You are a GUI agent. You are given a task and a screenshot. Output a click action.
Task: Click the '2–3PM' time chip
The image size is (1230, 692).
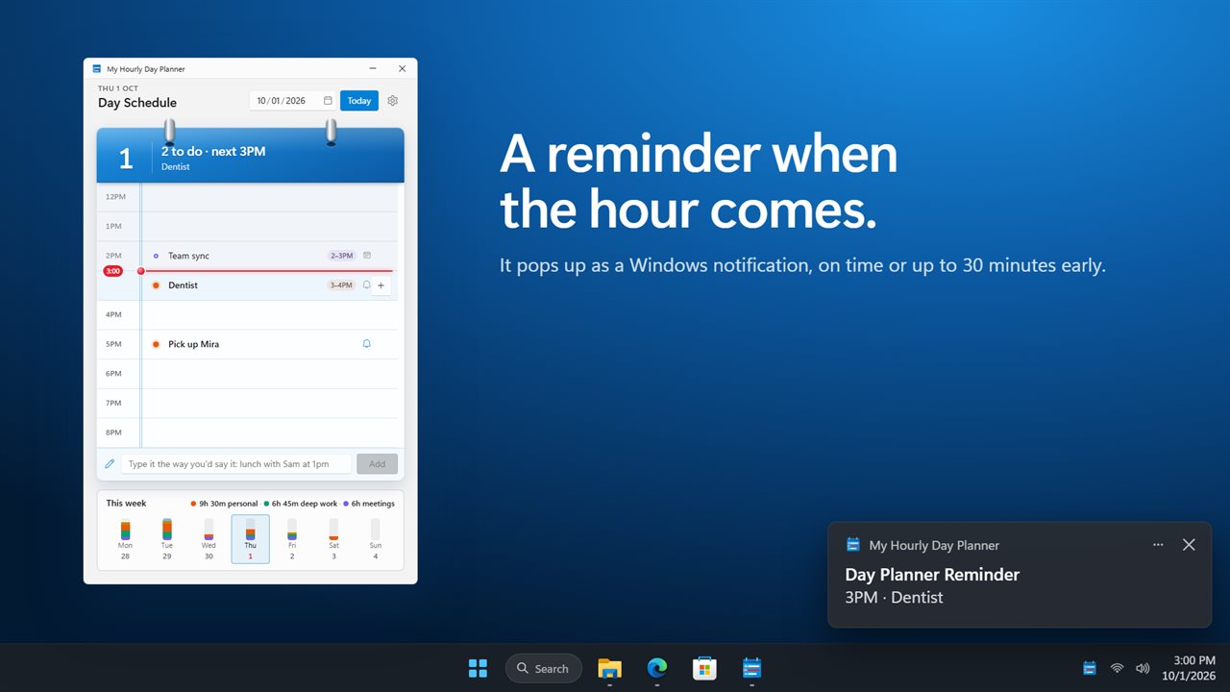(341, 256)
